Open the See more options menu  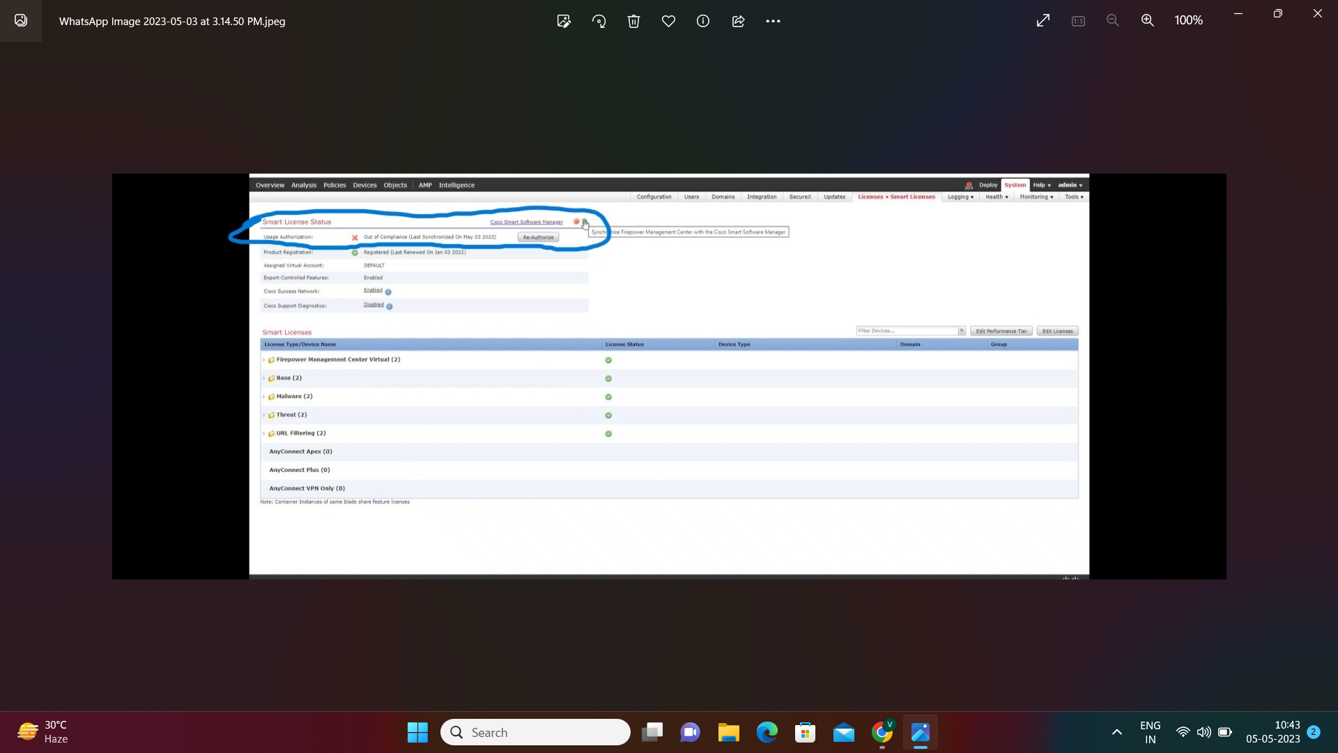pyautogui.click(x=773, y=21)
